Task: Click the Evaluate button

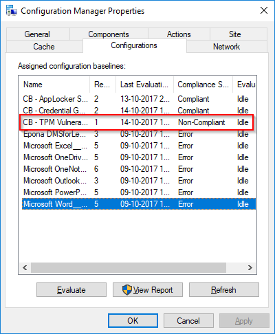Action: point(71,290)
